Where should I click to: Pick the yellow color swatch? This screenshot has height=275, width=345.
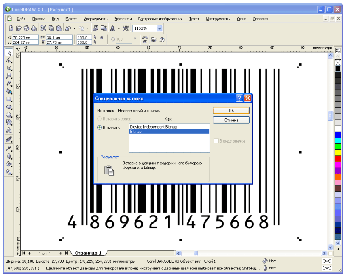click(338, 152)
